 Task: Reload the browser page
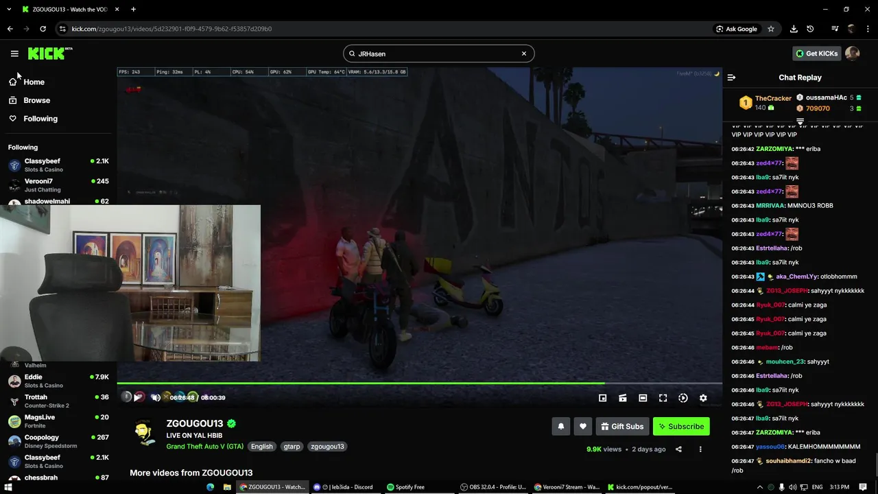click(x=43, y=29)
